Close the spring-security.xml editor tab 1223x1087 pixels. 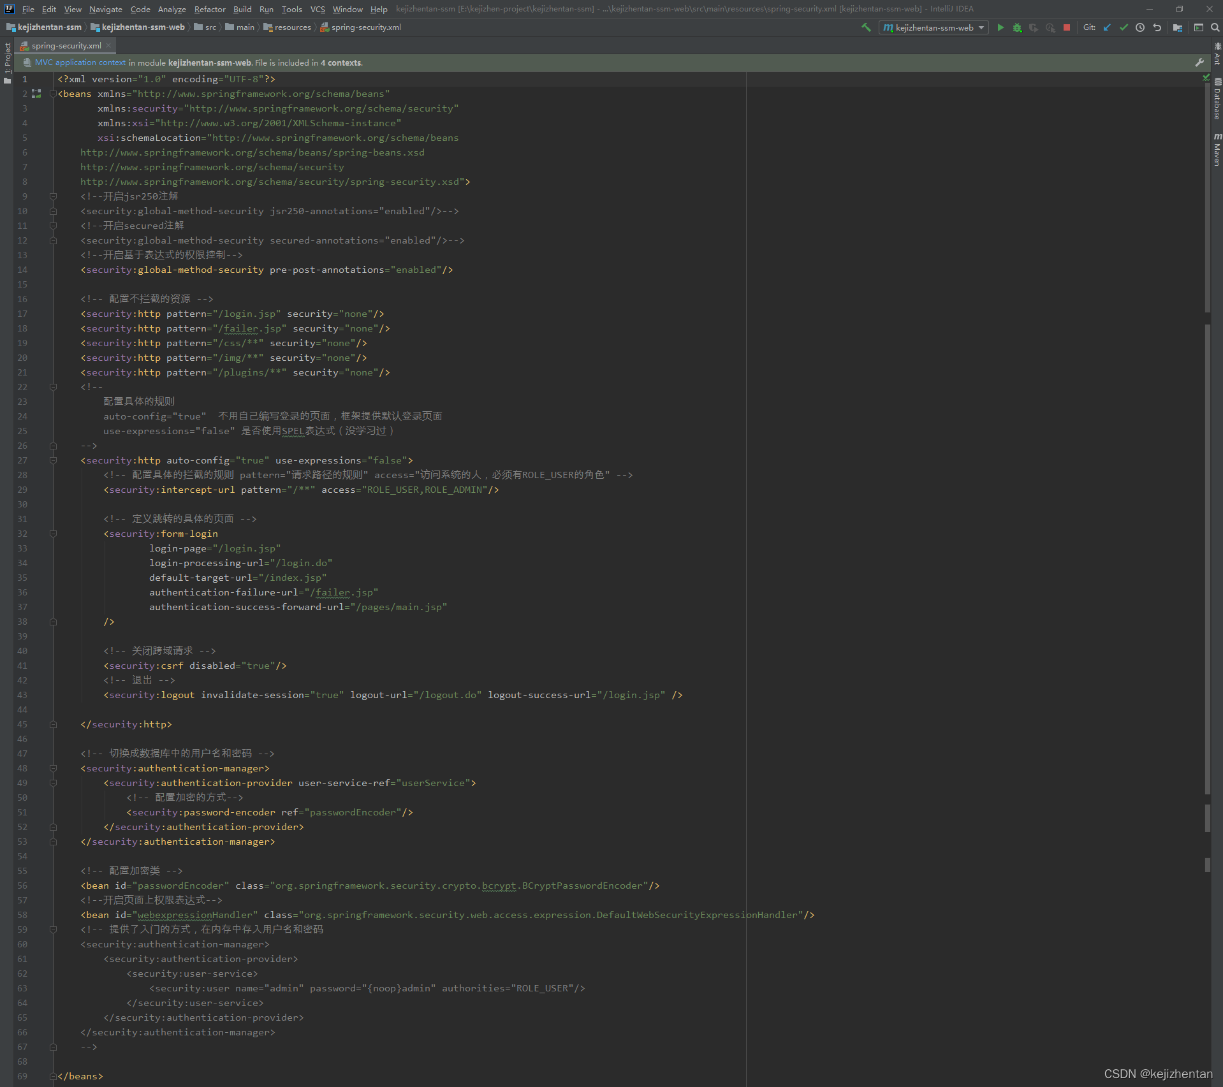(108, 45)
